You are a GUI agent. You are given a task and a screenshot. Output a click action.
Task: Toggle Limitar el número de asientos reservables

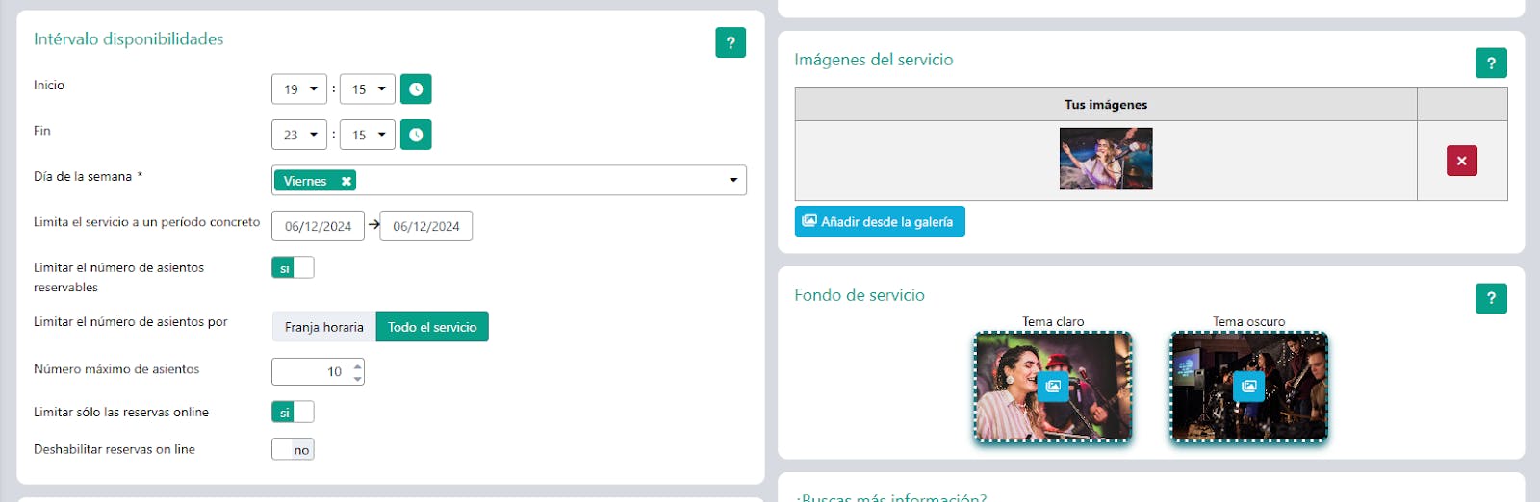[293, 268]
